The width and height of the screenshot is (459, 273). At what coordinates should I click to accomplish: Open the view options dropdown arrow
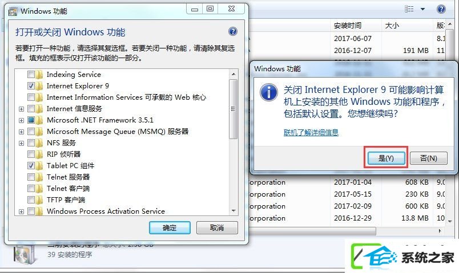[422, 9]
